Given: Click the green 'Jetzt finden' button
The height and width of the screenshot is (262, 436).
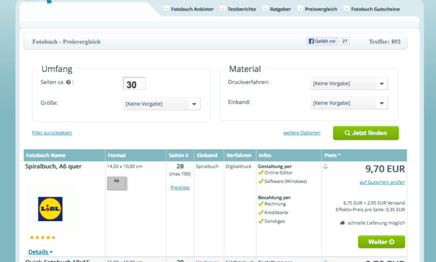Looking at the screenshot, I should pos(366,133).
